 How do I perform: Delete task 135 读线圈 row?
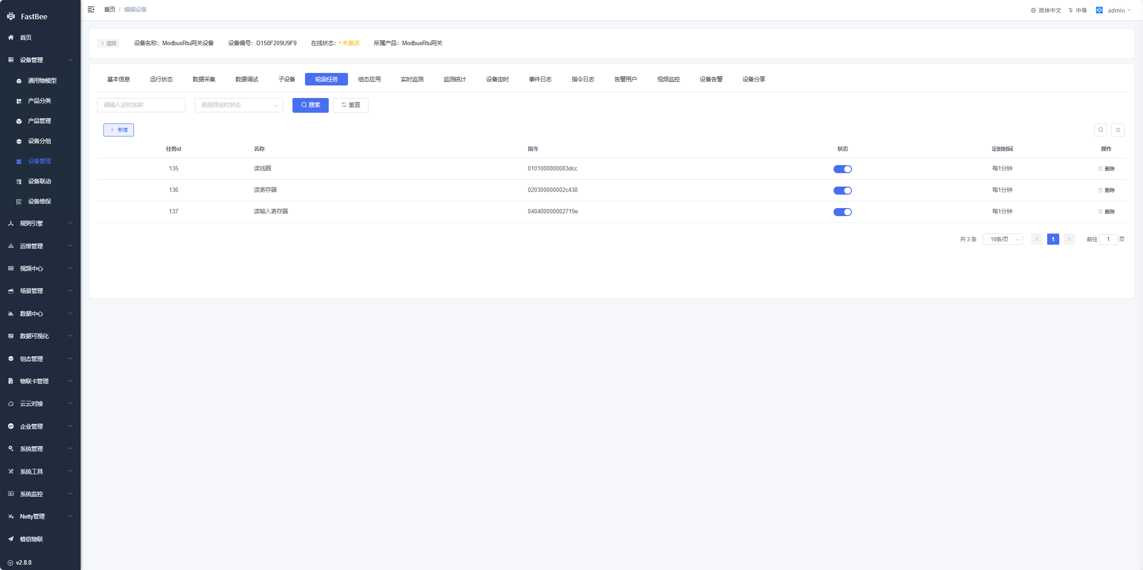click(x=1106, y=169)
